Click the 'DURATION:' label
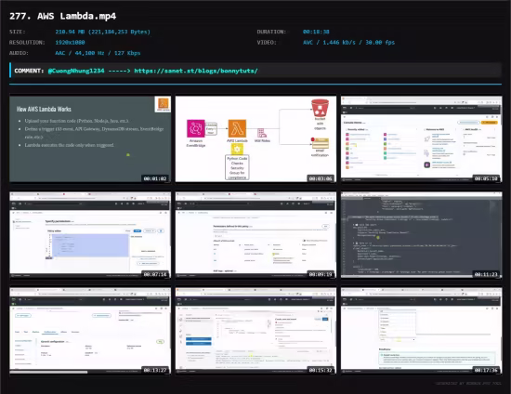Viewport: 511px width, 394px height. point(271,32)
